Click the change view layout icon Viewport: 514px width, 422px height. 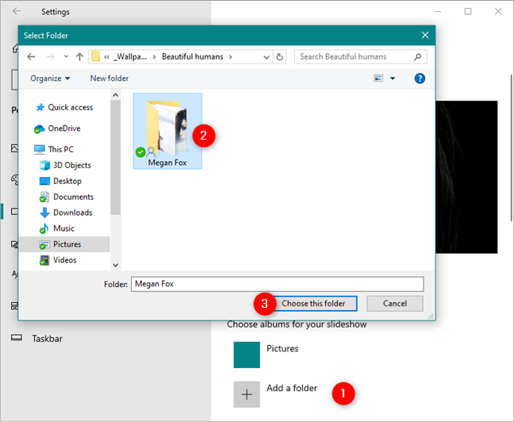tap(378, 79)
